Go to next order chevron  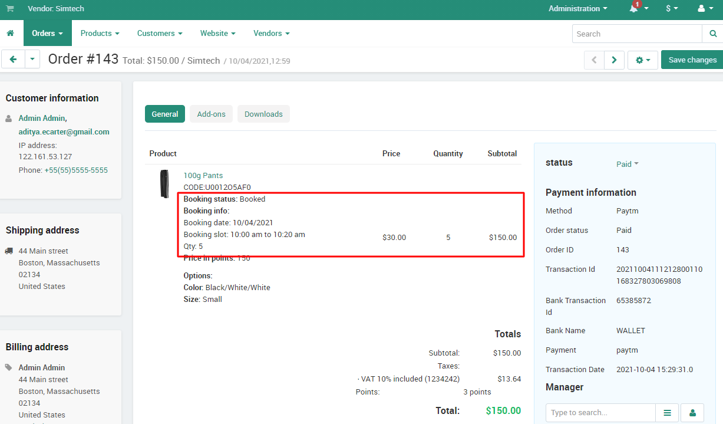click(x=614, y=60)
